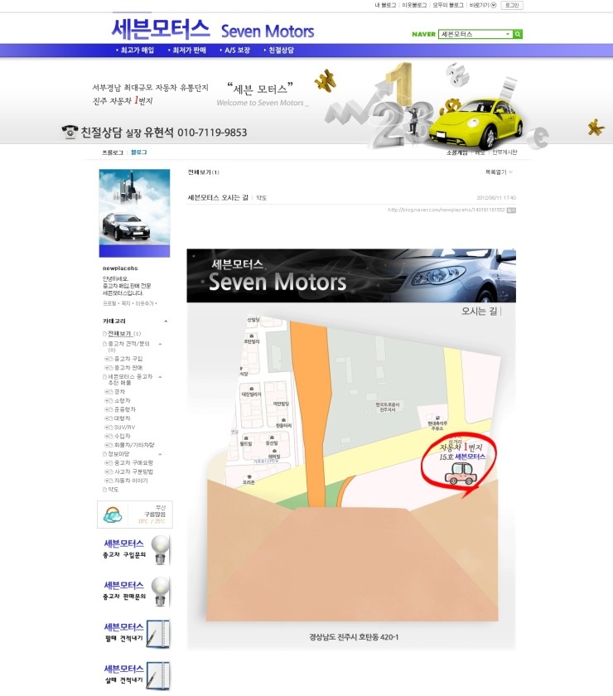Expand the 바로가기 dropdown arrow
This screenshot has width=613, height=696.
493,5
